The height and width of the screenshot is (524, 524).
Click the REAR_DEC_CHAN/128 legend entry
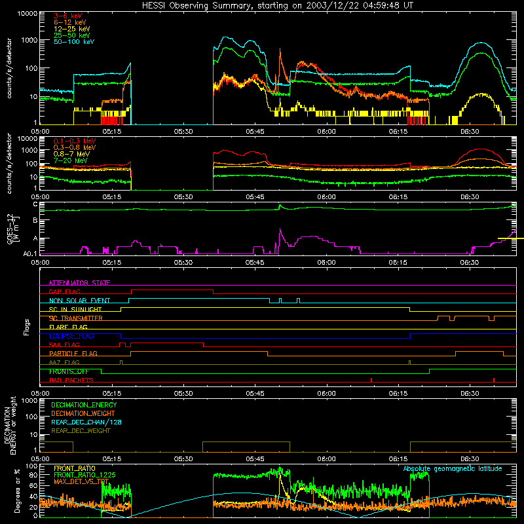[86, 422]
